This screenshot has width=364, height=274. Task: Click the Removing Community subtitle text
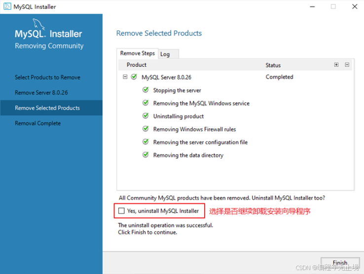49,46
